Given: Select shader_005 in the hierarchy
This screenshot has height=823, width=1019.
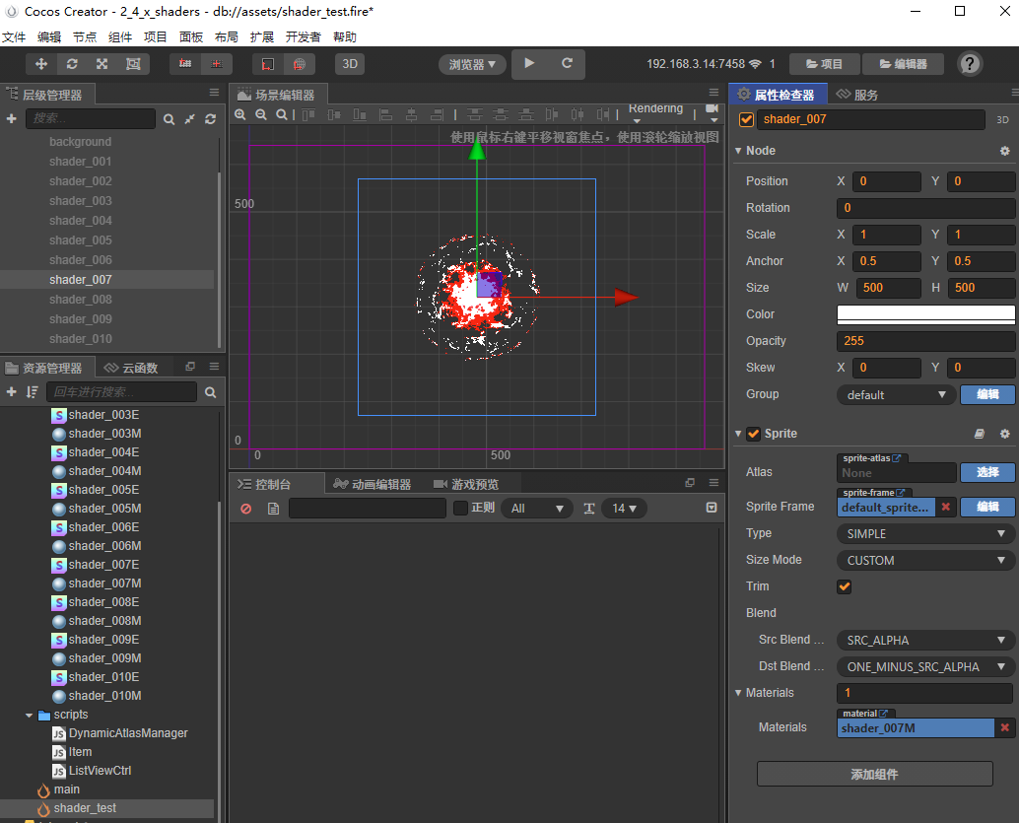Looking at the screenshot, I should click(x=80, y=240).
